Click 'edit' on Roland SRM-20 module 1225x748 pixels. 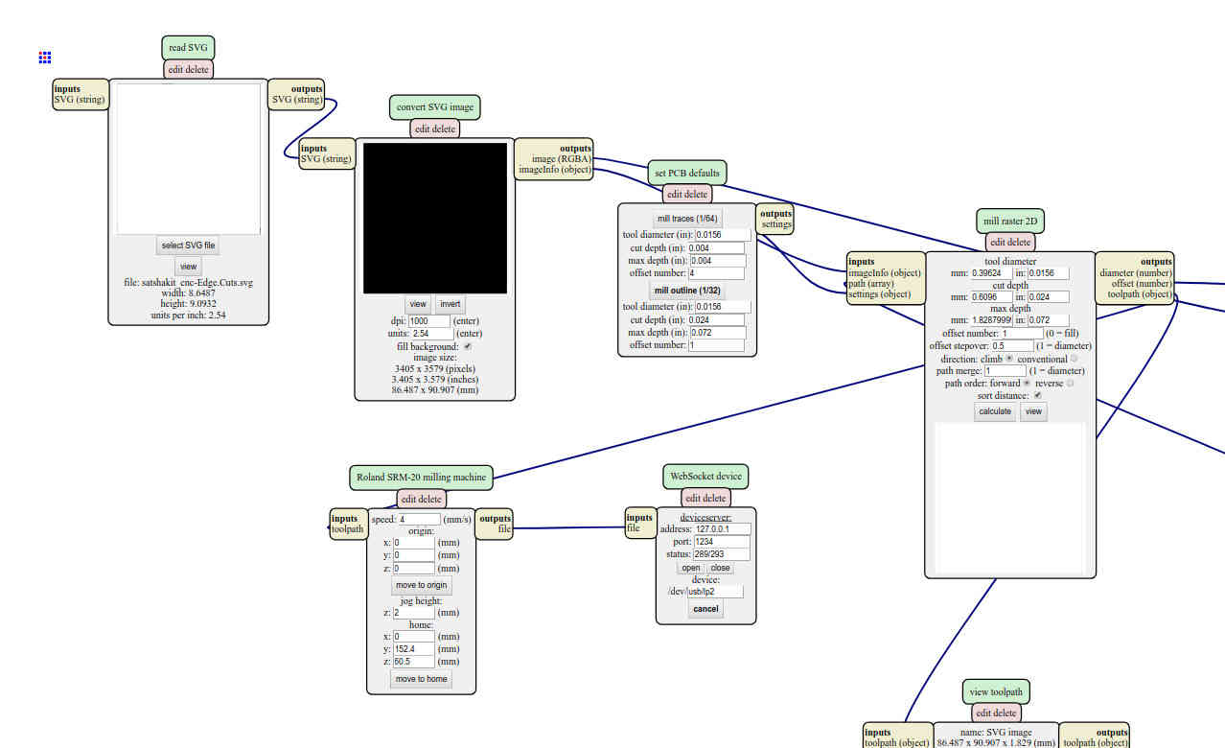pos(409,499)
